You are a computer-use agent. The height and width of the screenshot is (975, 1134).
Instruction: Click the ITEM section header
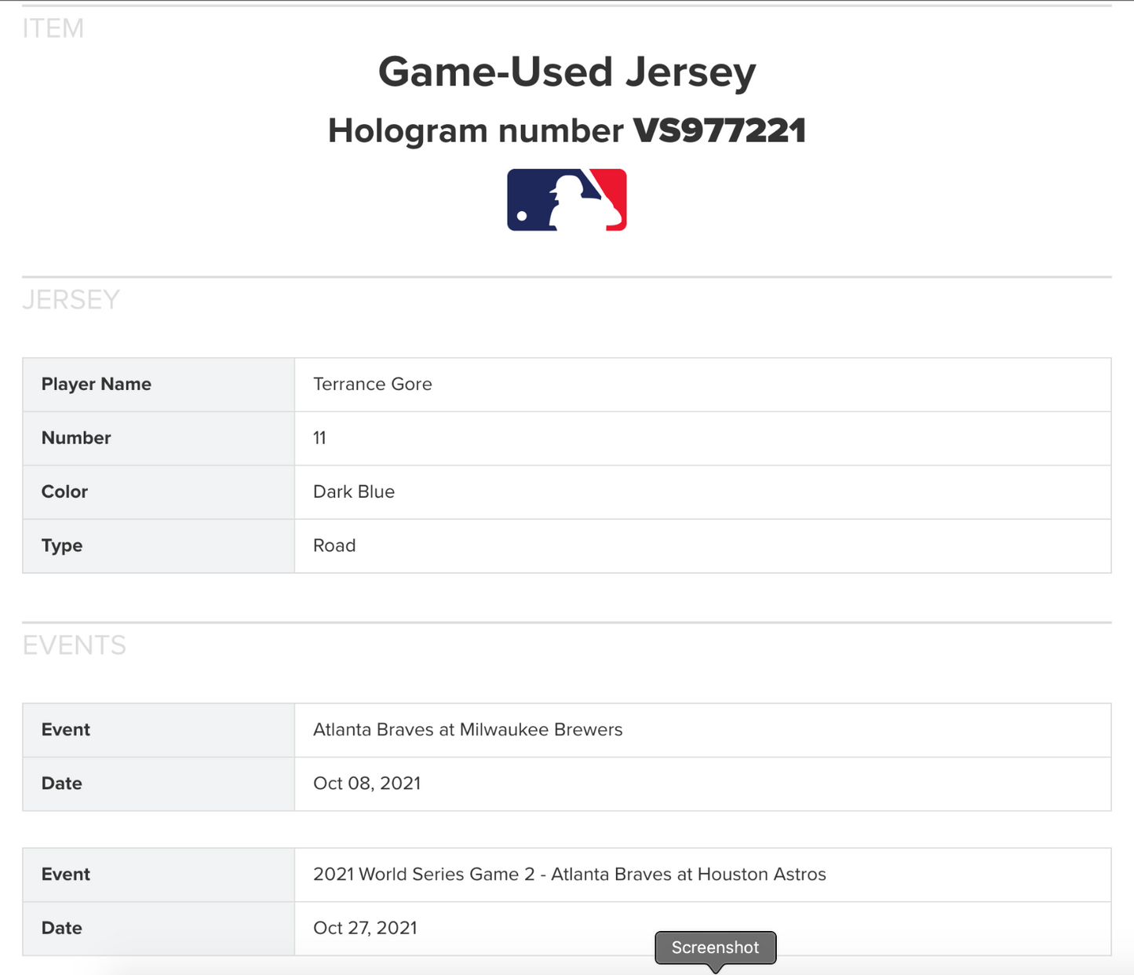point(53,28)
